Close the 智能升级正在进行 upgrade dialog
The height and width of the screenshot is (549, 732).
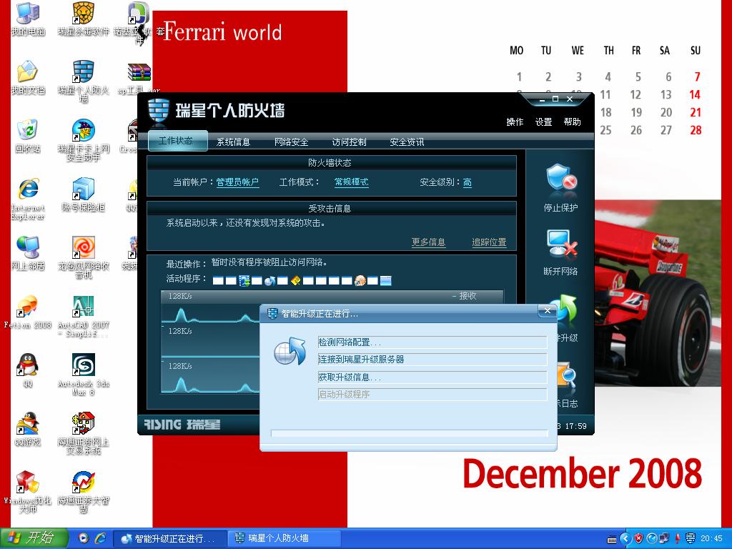(547, 311)
